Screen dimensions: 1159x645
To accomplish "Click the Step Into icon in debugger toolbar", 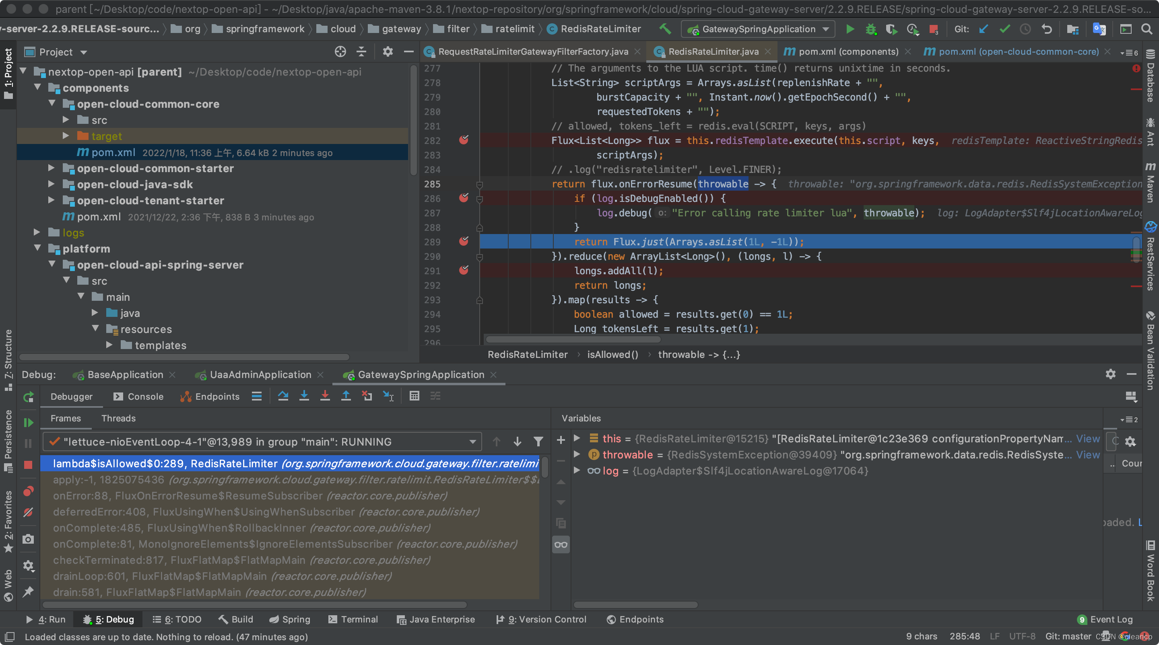I will (304, 396).
